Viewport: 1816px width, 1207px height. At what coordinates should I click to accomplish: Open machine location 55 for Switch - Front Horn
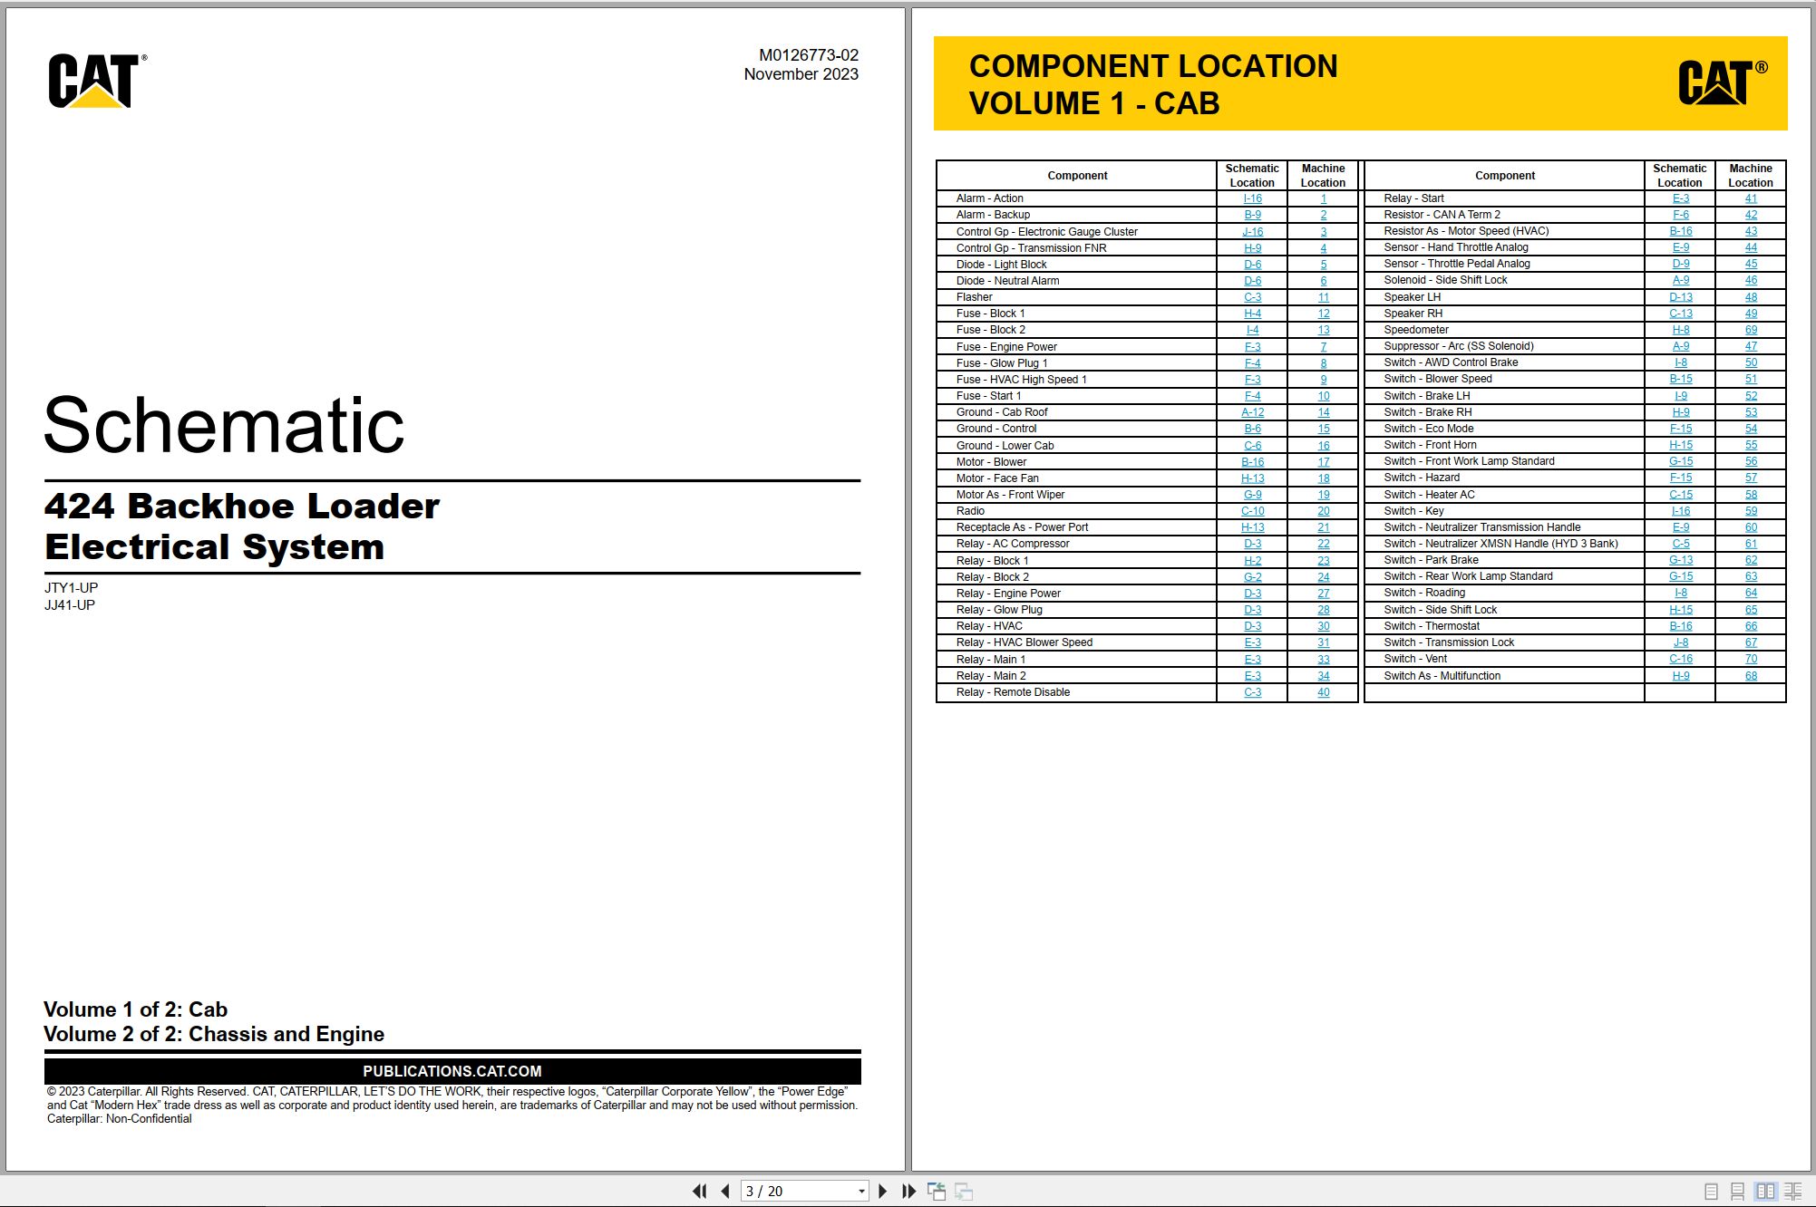[x=1751, y=445]
